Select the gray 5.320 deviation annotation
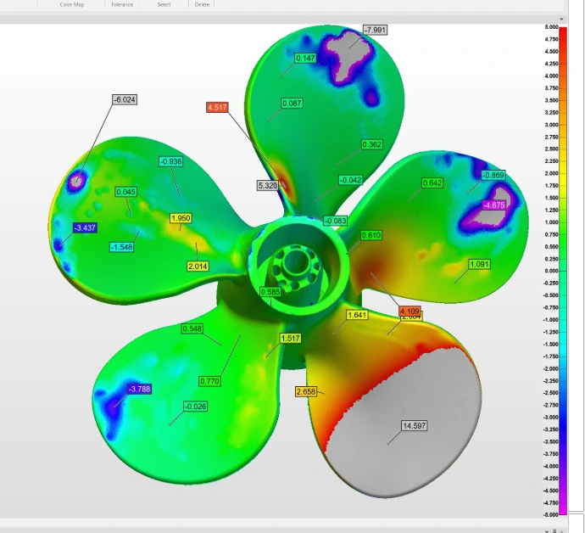Screen dimensions: 585x533 point(268,185)
